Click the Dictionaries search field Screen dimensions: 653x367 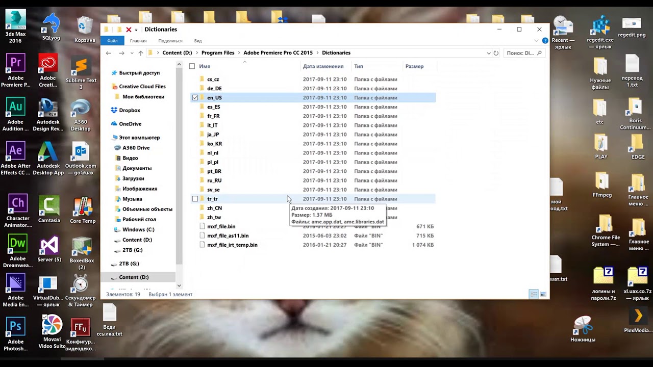[523, 53]
